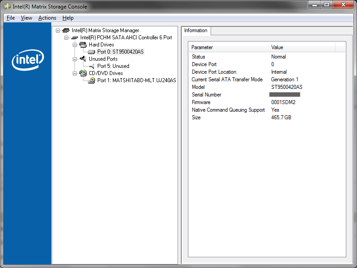Close the Matrix Storage Console window

[x=343, y=4]
